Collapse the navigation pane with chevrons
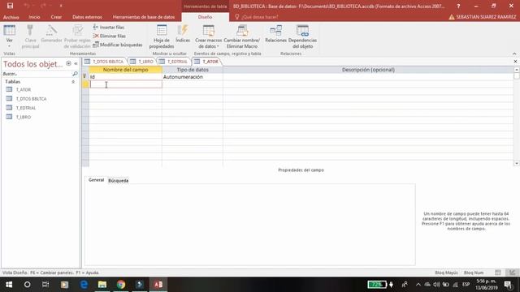The height and width of the screenshot is (292, 520). point(76,63)
